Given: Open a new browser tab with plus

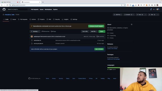Looking at the screenshot, I should coord(43,2).
